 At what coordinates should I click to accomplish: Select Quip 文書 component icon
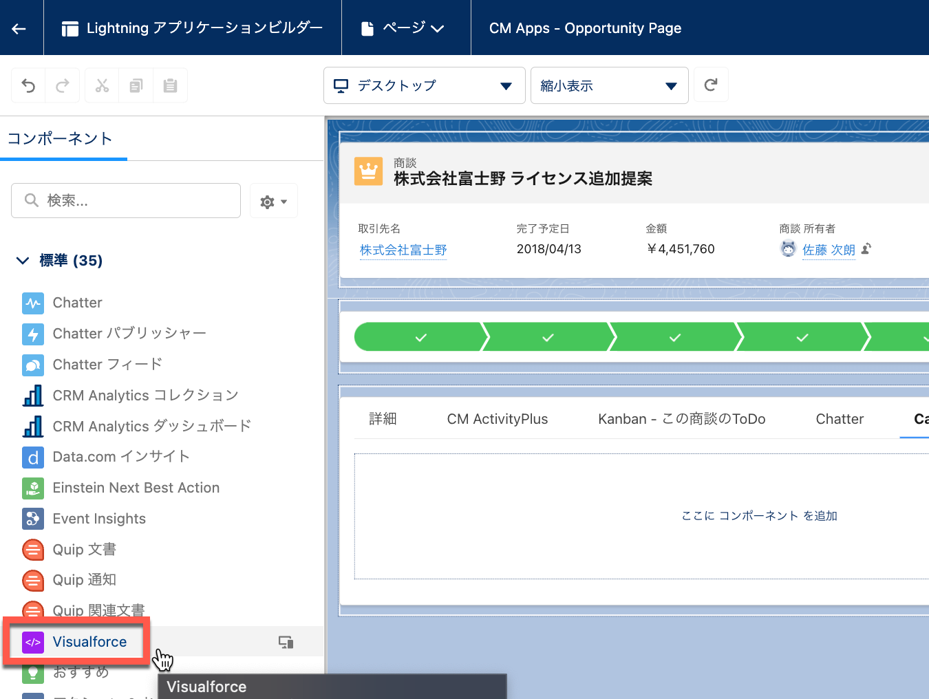33,550
